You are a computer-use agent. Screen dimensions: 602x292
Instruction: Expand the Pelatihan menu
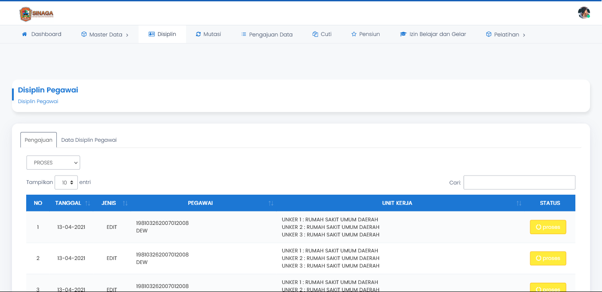tap(506, 35)
